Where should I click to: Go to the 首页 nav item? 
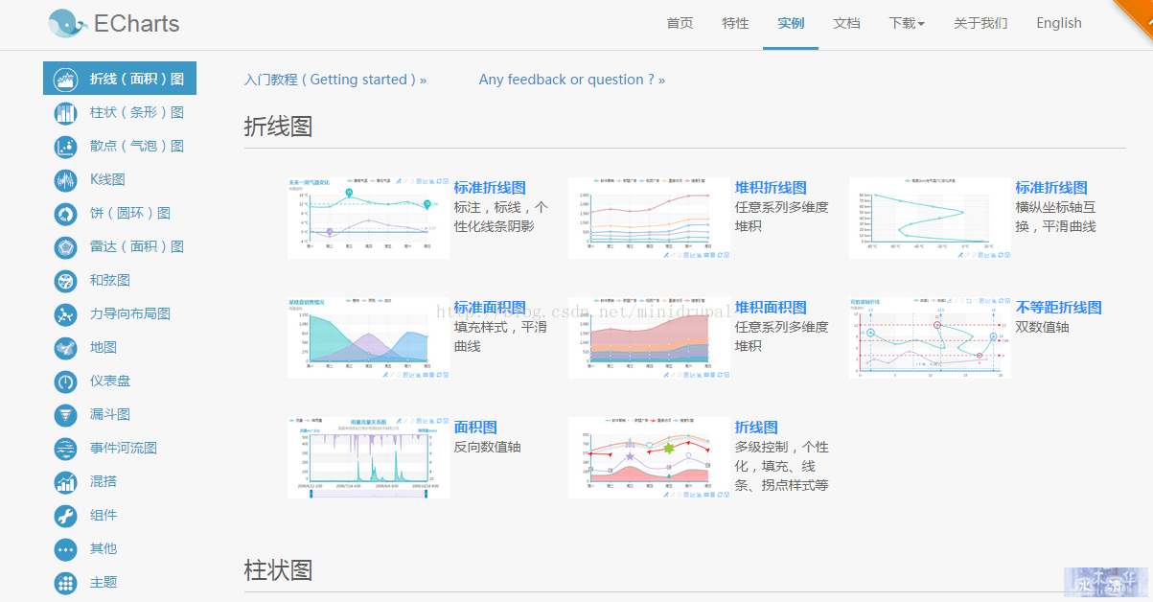[680, 24]
